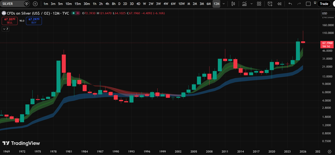The width and height of the screenshot is (335, 155).
Task: Select the 2D interval
Action: click(125, 4)
